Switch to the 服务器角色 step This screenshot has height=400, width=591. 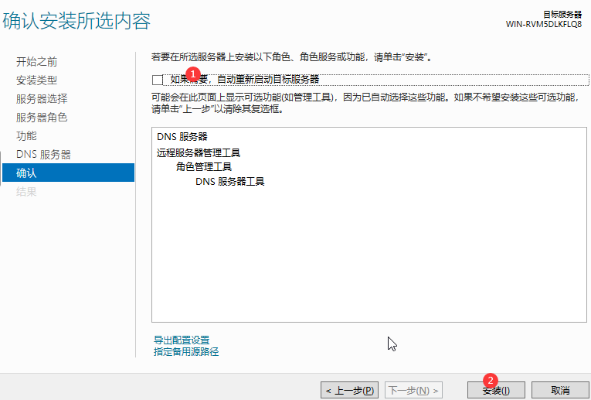42,118
